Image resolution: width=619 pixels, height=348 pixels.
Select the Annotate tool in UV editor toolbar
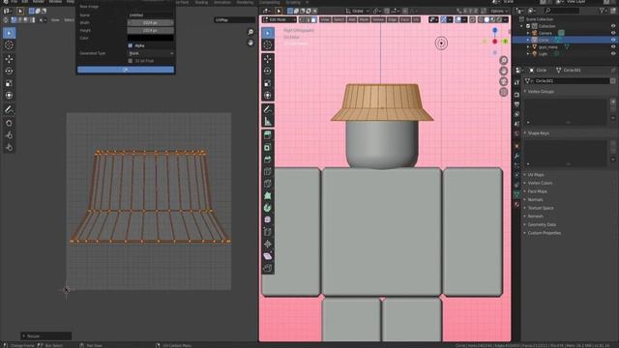[9, 109]
